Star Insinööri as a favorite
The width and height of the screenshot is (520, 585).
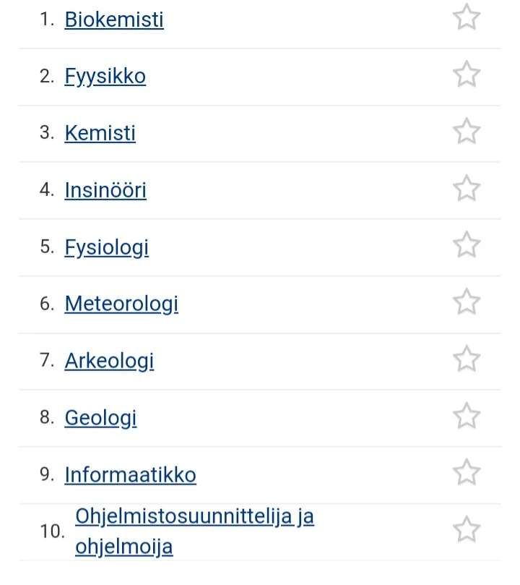pyautogui.click(x=466, y=188)
